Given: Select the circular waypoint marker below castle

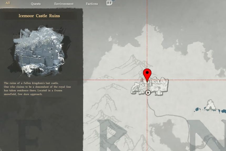Looking at the screenshot, I should point(148,92).
